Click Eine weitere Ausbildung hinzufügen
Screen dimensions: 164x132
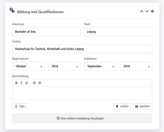[82, 118]
